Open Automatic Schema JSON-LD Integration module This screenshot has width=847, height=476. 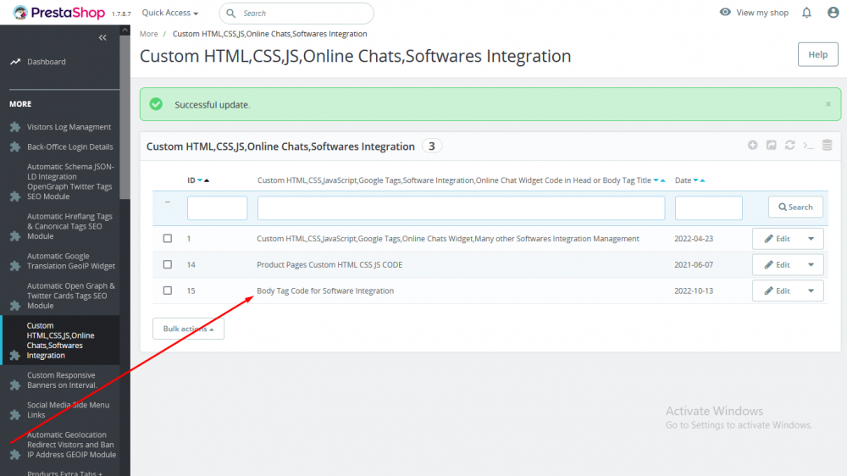[x=70, y=181]
